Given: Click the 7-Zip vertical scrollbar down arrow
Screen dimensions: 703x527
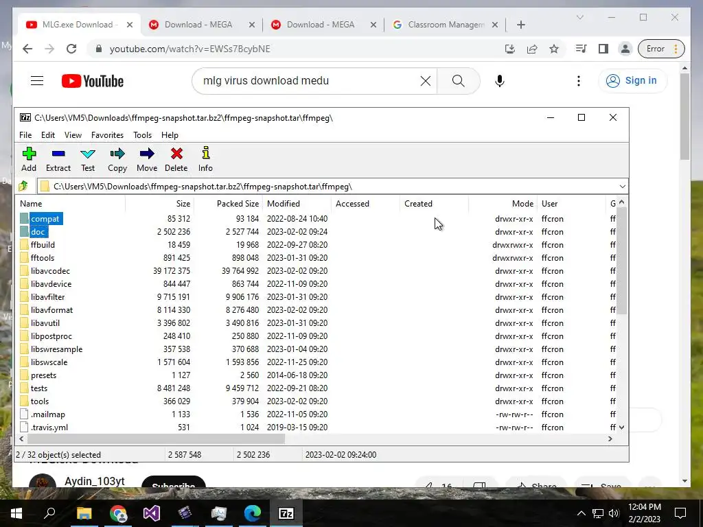Looking at the screenshot, I should coord(622,428).
